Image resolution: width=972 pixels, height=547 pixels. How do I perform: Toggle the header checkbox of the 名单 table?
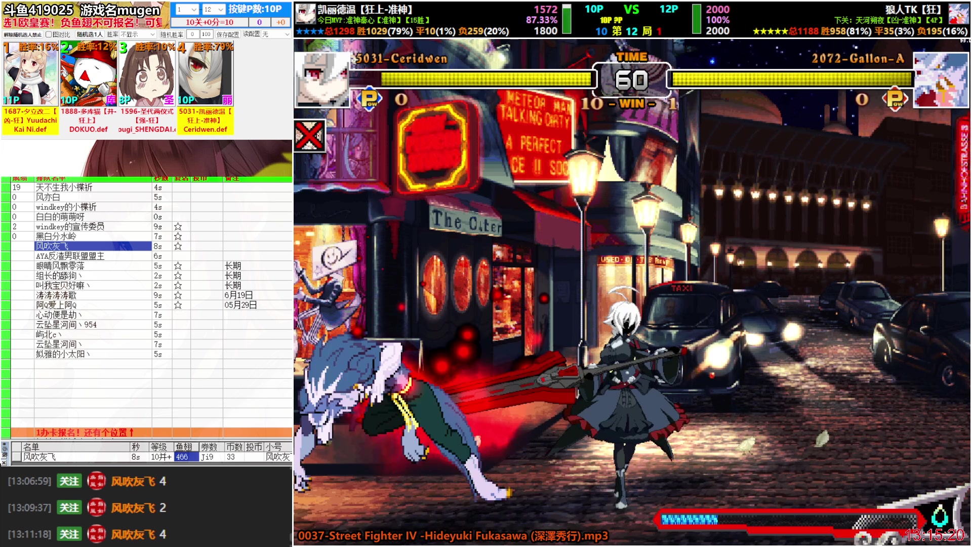16,447
